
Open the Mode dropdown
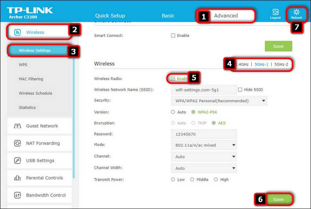(204, 145)
